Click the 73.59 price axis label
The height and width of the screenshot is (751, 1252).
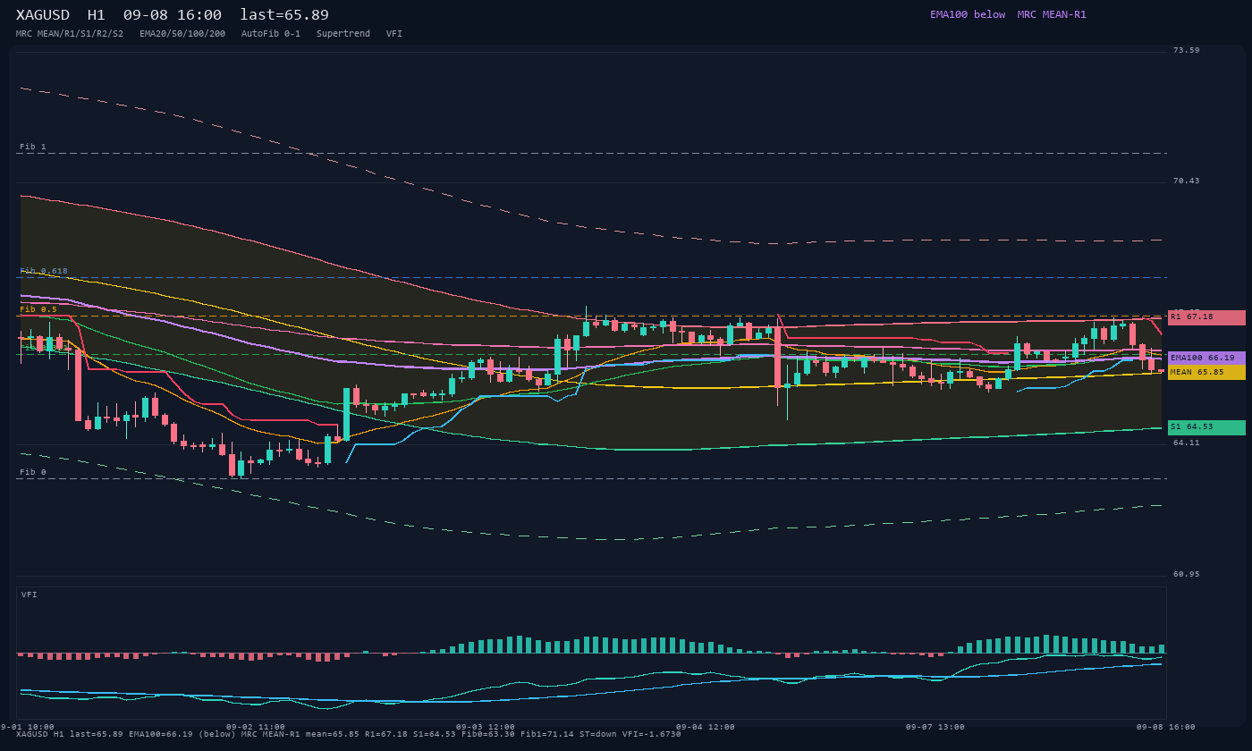point(1187,50)
